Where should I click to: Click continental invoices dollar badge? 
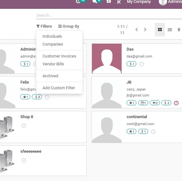point(143,131)
